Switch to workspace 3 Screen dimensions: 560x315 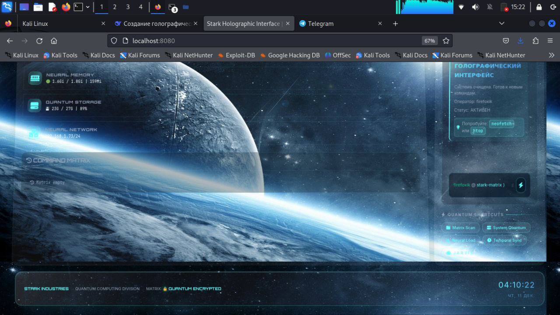click(x=128, y=7)
